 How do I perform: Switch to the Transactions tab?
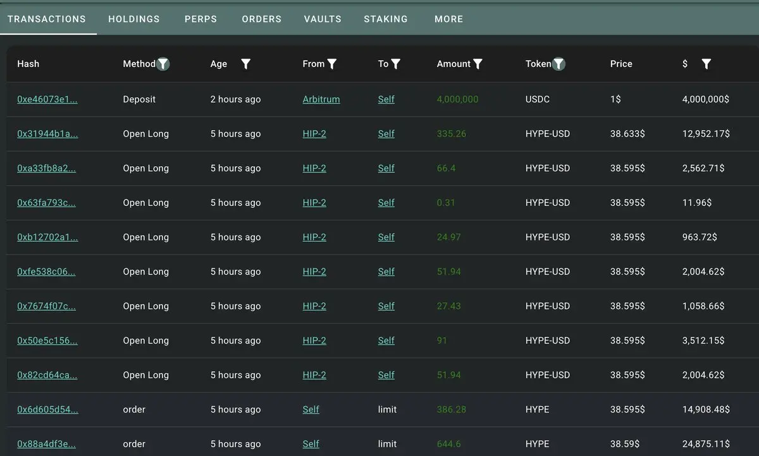[47, 19]
